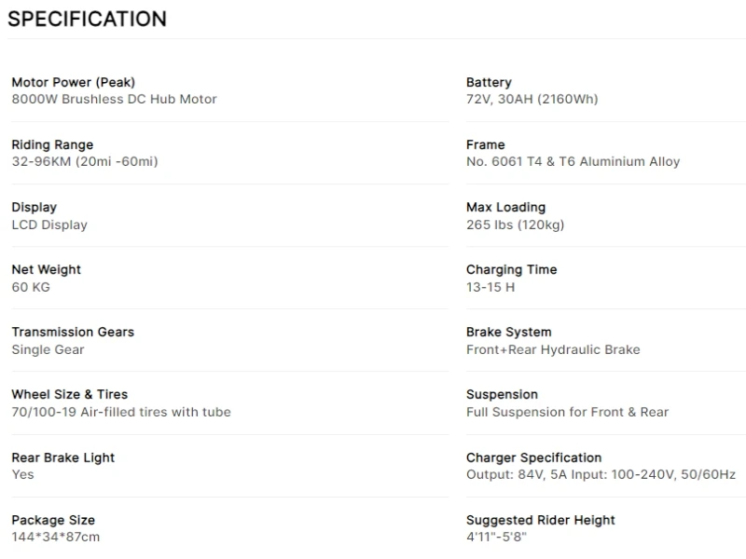746x559 pixels.
Task: Click the Front+Rear Hydraulic Brake value
Action: click(553, 349)
